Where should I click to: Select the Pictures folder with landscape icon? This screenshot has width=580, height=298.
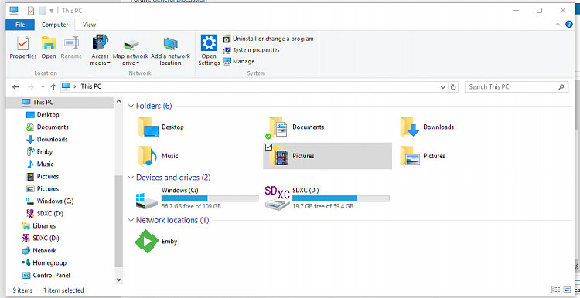pos(409,156)
